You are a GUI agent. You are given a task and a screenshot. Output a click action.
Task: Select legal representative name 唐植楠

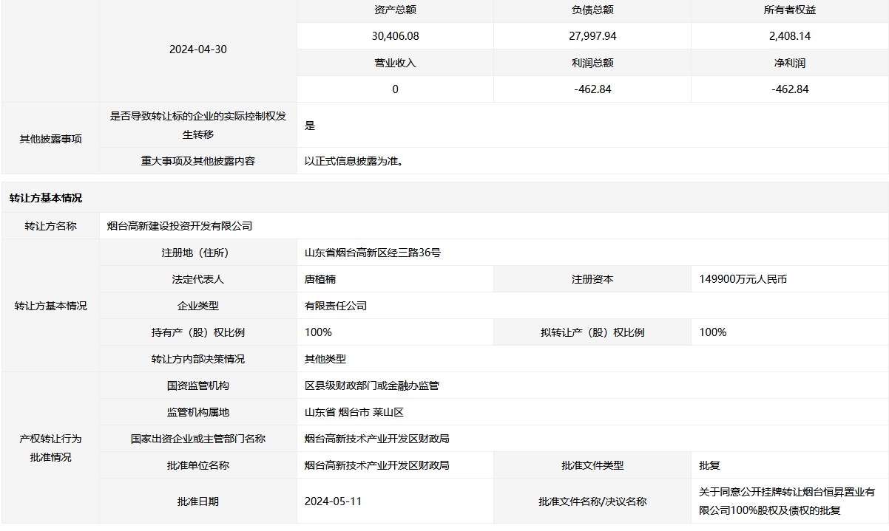pos(320,279)
